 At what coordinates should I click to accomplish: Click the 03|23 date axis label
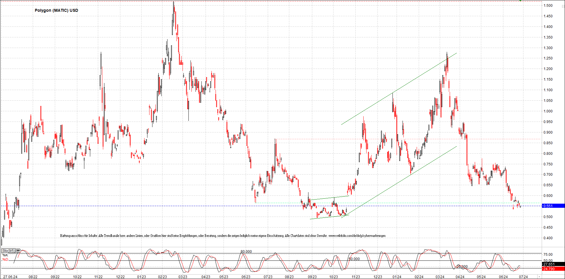point(183,277)
